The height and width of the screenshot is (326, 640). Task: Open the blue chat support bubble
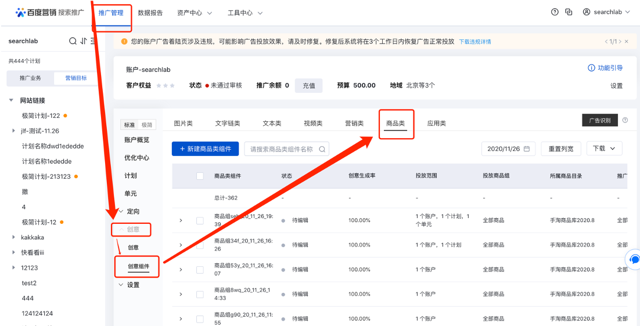pos(634,259)
